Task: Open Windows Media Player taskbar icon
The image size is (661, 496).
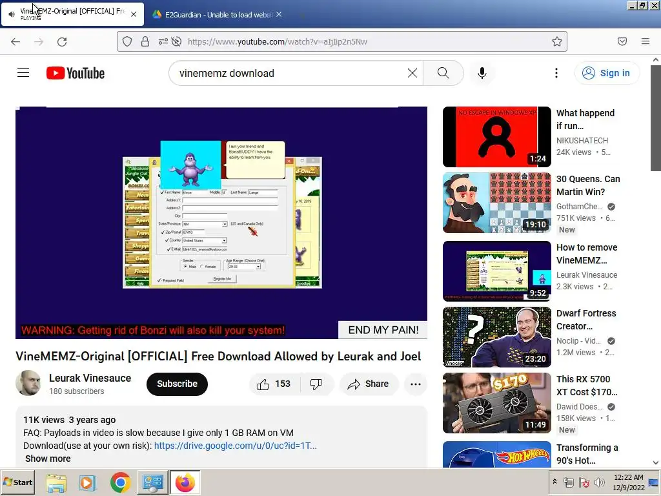Action: 88,482
